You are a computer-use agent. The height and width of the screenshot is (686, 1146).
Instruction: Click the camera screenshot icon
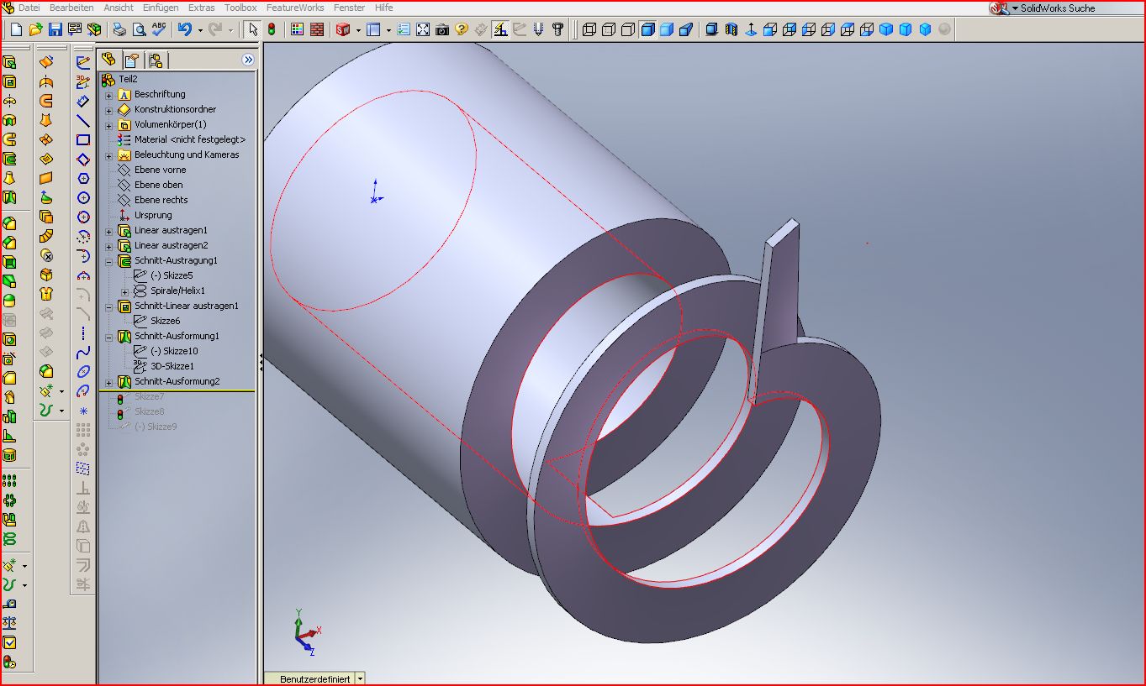441,29
